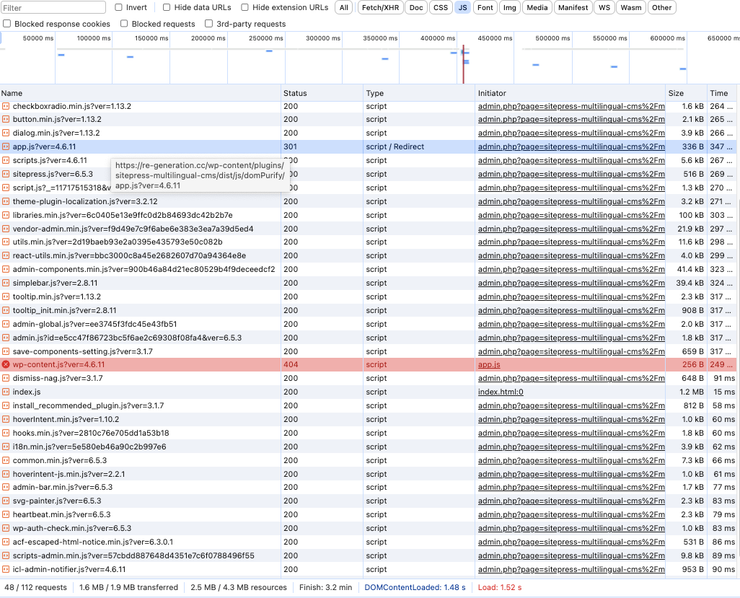The width and height of the screenshot is (740, 598).
Task: Open the index.html:0 initiator link
Action: [x=501, y=392]
